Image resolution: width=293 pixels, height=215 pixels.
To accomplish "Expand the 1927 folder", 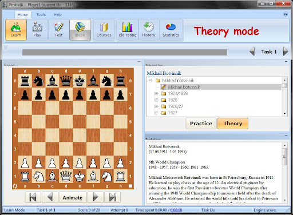I will (x=156, y=113).
